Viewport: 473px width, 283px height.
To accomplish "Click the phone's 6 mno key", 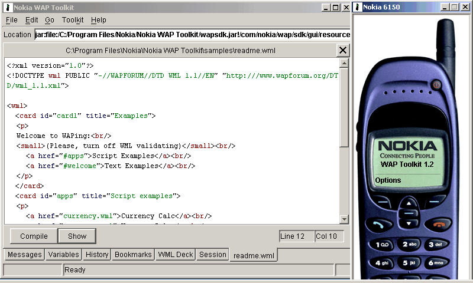I will point(436,263).
